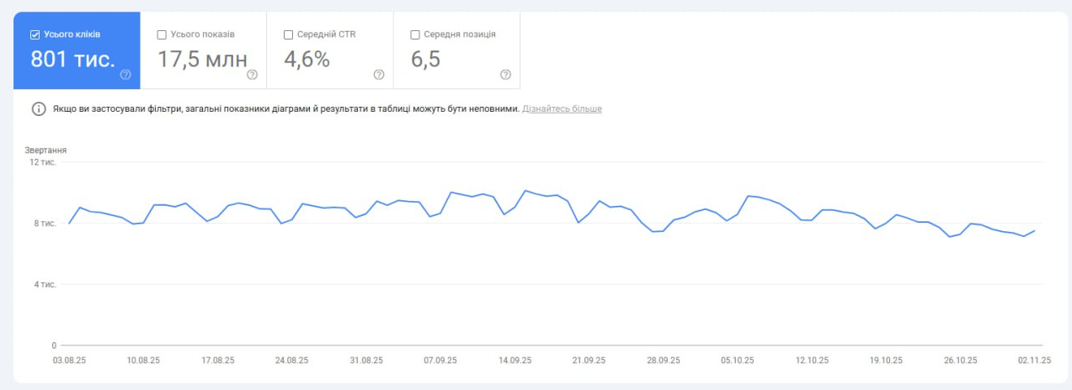Click the chart line peak above 14.09.25
The width and height of the screenshot is (1072, 390).
click(525, 191)
